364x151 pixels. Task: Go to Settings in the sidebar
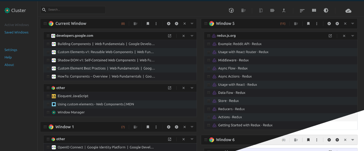[11, 50]
